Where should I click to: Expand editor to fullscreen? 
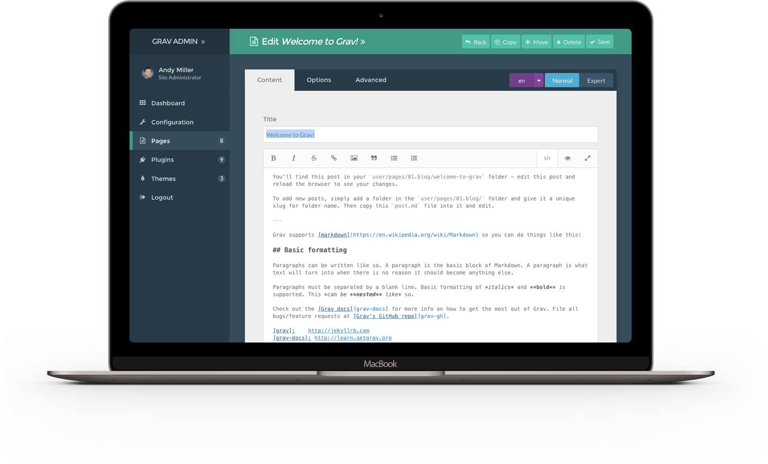coord(588,158)
